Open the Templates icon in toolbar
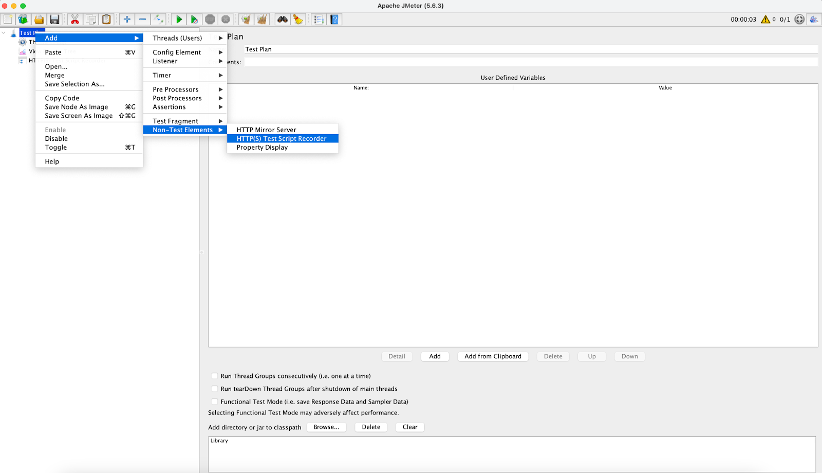This screenshot has width=822, height=473. click(x=23, y=20)
